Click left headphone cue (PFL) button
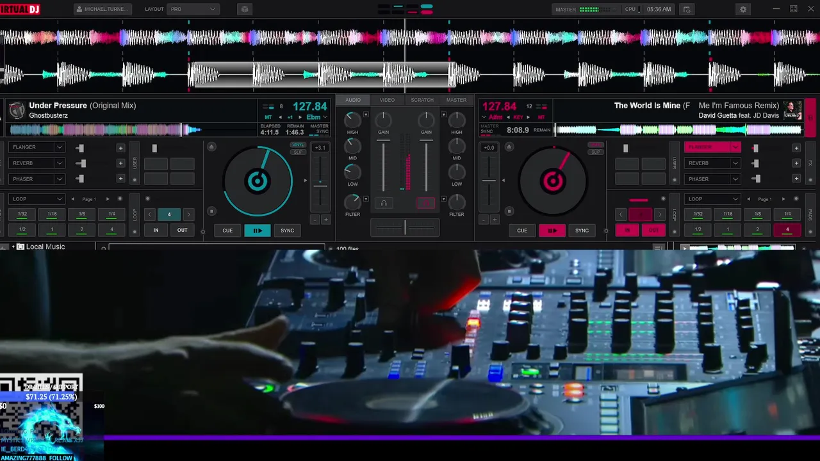Screen dimensions: 820x461 (x=384, y=203)
